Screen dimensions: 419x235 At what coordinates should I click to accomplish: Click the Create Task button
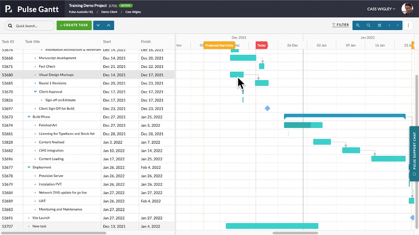coord(73,25)
